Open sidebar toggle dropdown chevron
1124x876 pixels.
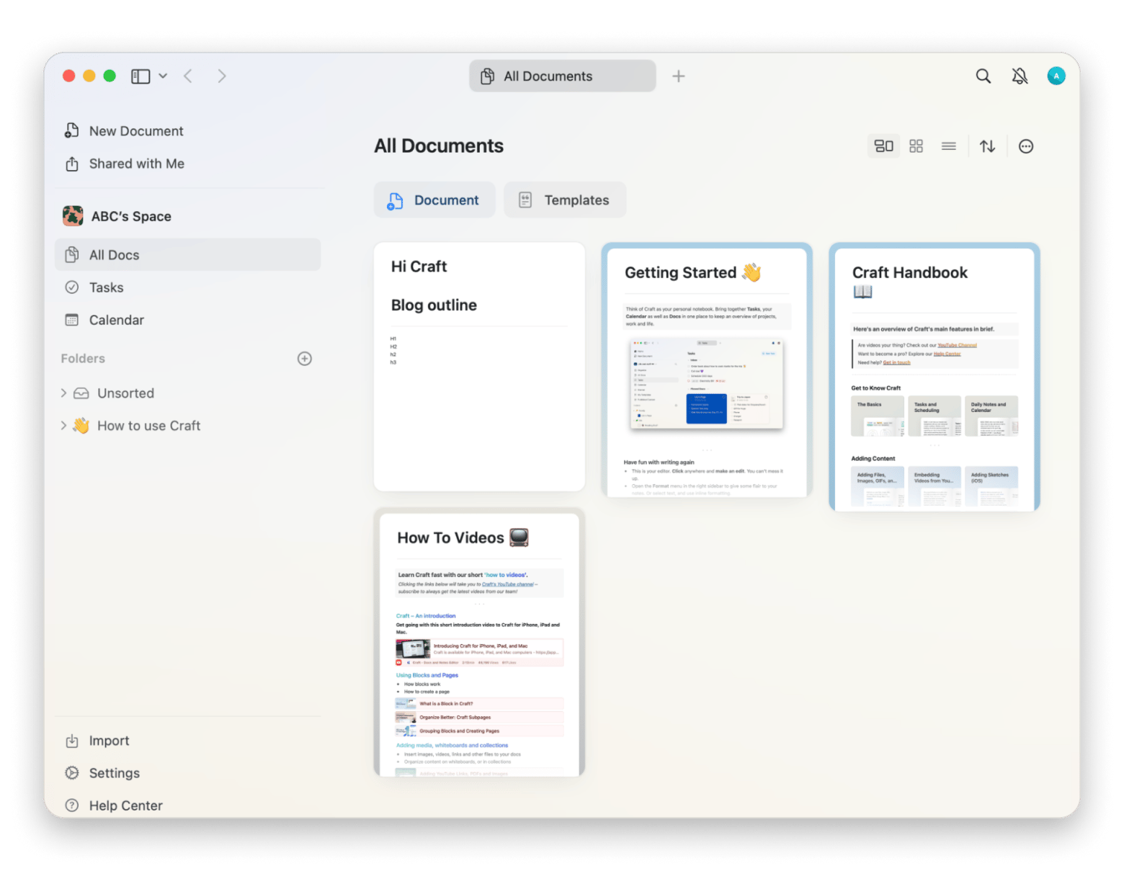(x=164, y=76)
